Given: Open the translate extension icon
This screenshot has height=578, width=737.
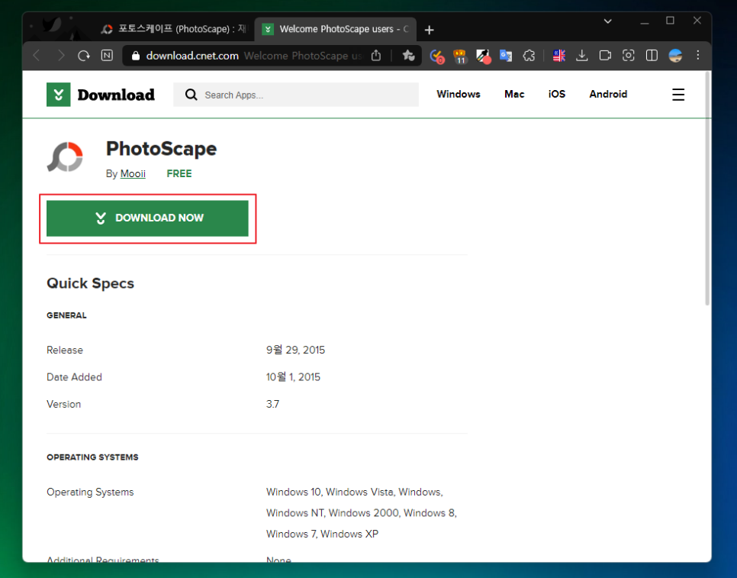Looking at the screenshot, I should point(506,56).
